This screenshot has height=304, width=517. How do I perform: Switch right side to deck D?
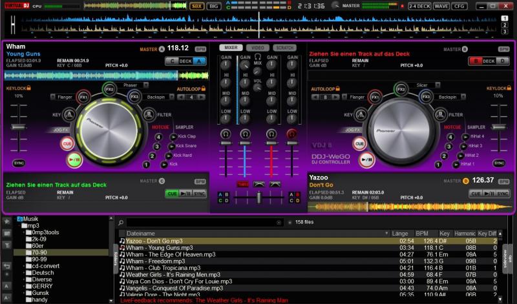point(502,61)
